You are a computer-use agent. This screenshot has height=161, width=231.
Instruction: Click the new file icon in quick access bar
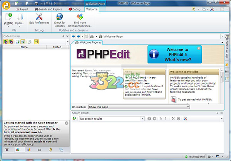click(17, 3)
